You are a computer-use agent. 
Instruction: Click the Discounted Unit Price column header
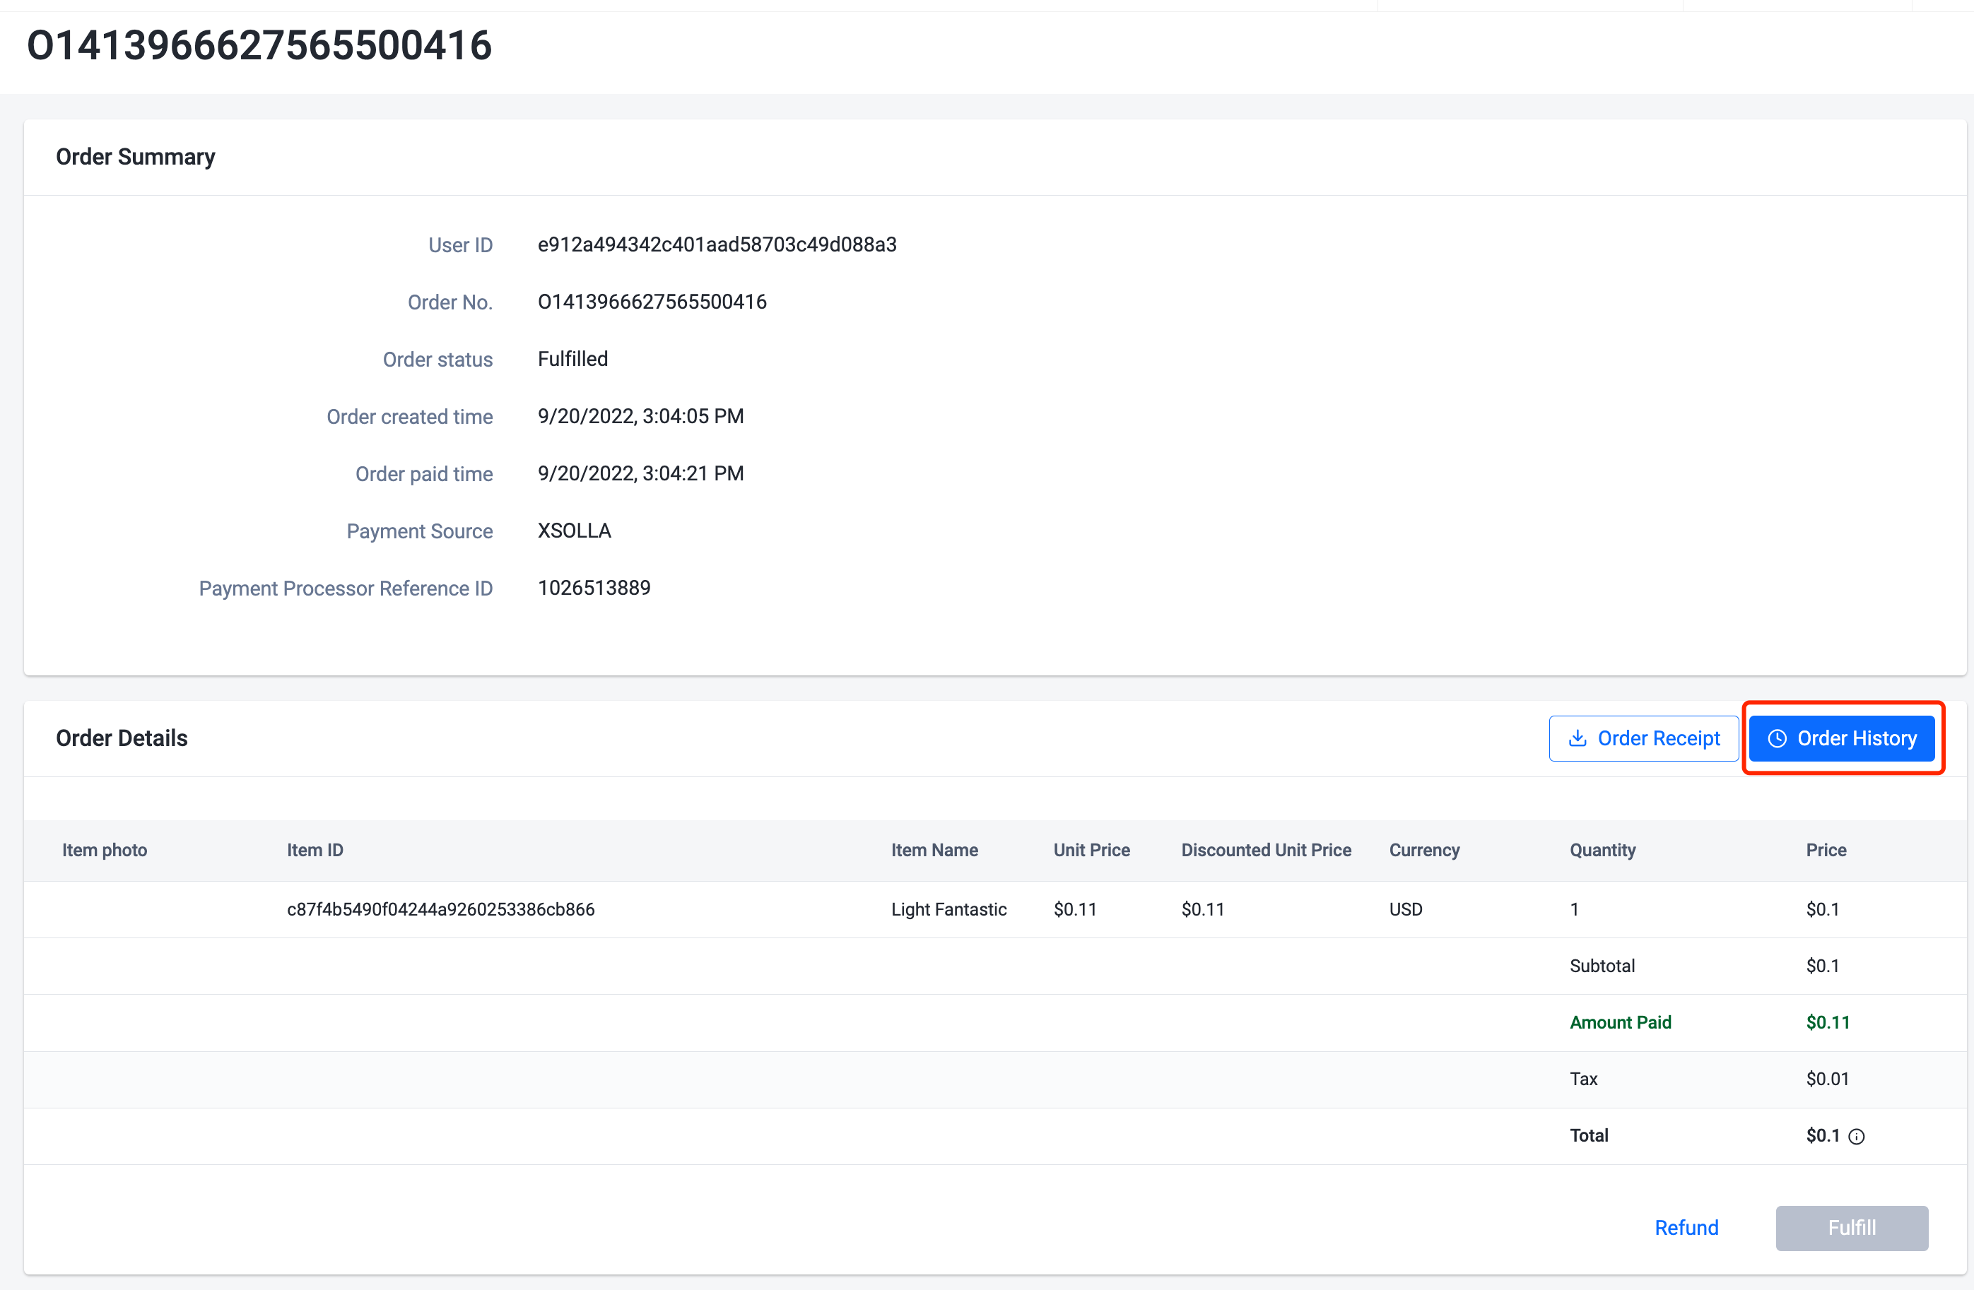tap(1266, 850)
